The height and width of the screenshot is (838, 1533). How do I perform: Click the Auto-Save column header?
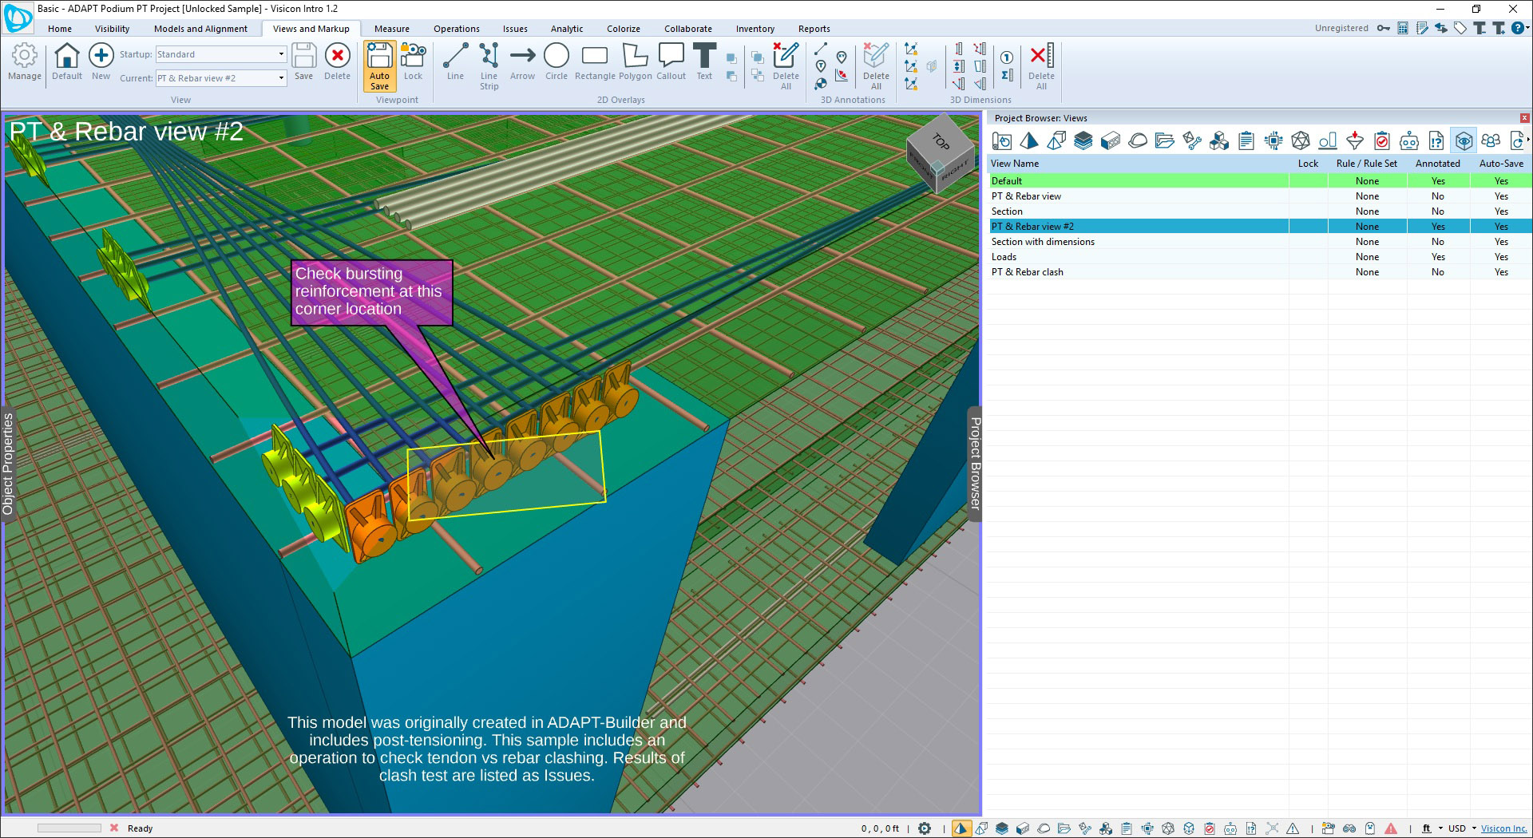[1501, 164]
